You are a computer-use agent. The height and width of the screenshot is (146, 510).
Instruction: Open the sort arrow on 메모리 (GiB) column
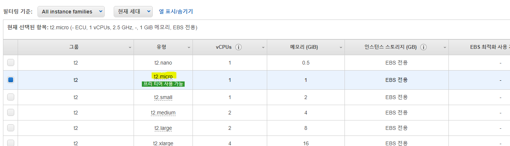341,48
